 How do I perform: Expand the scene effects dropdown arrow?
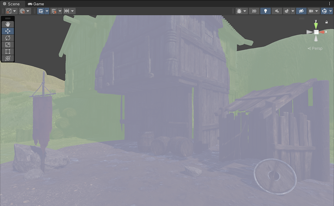(293, 11)
